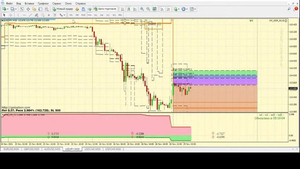Click the http://goloption.com link text
The image size is (300, 169).
click(x=16, y=108)
